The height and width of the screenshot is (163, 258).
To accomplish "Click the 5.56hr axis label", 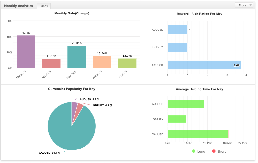I will click(x=188, y=143).
